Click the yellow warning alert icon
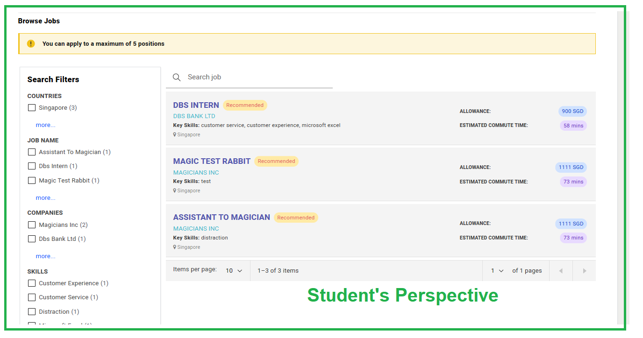643x338 pixels. point(31,43)
